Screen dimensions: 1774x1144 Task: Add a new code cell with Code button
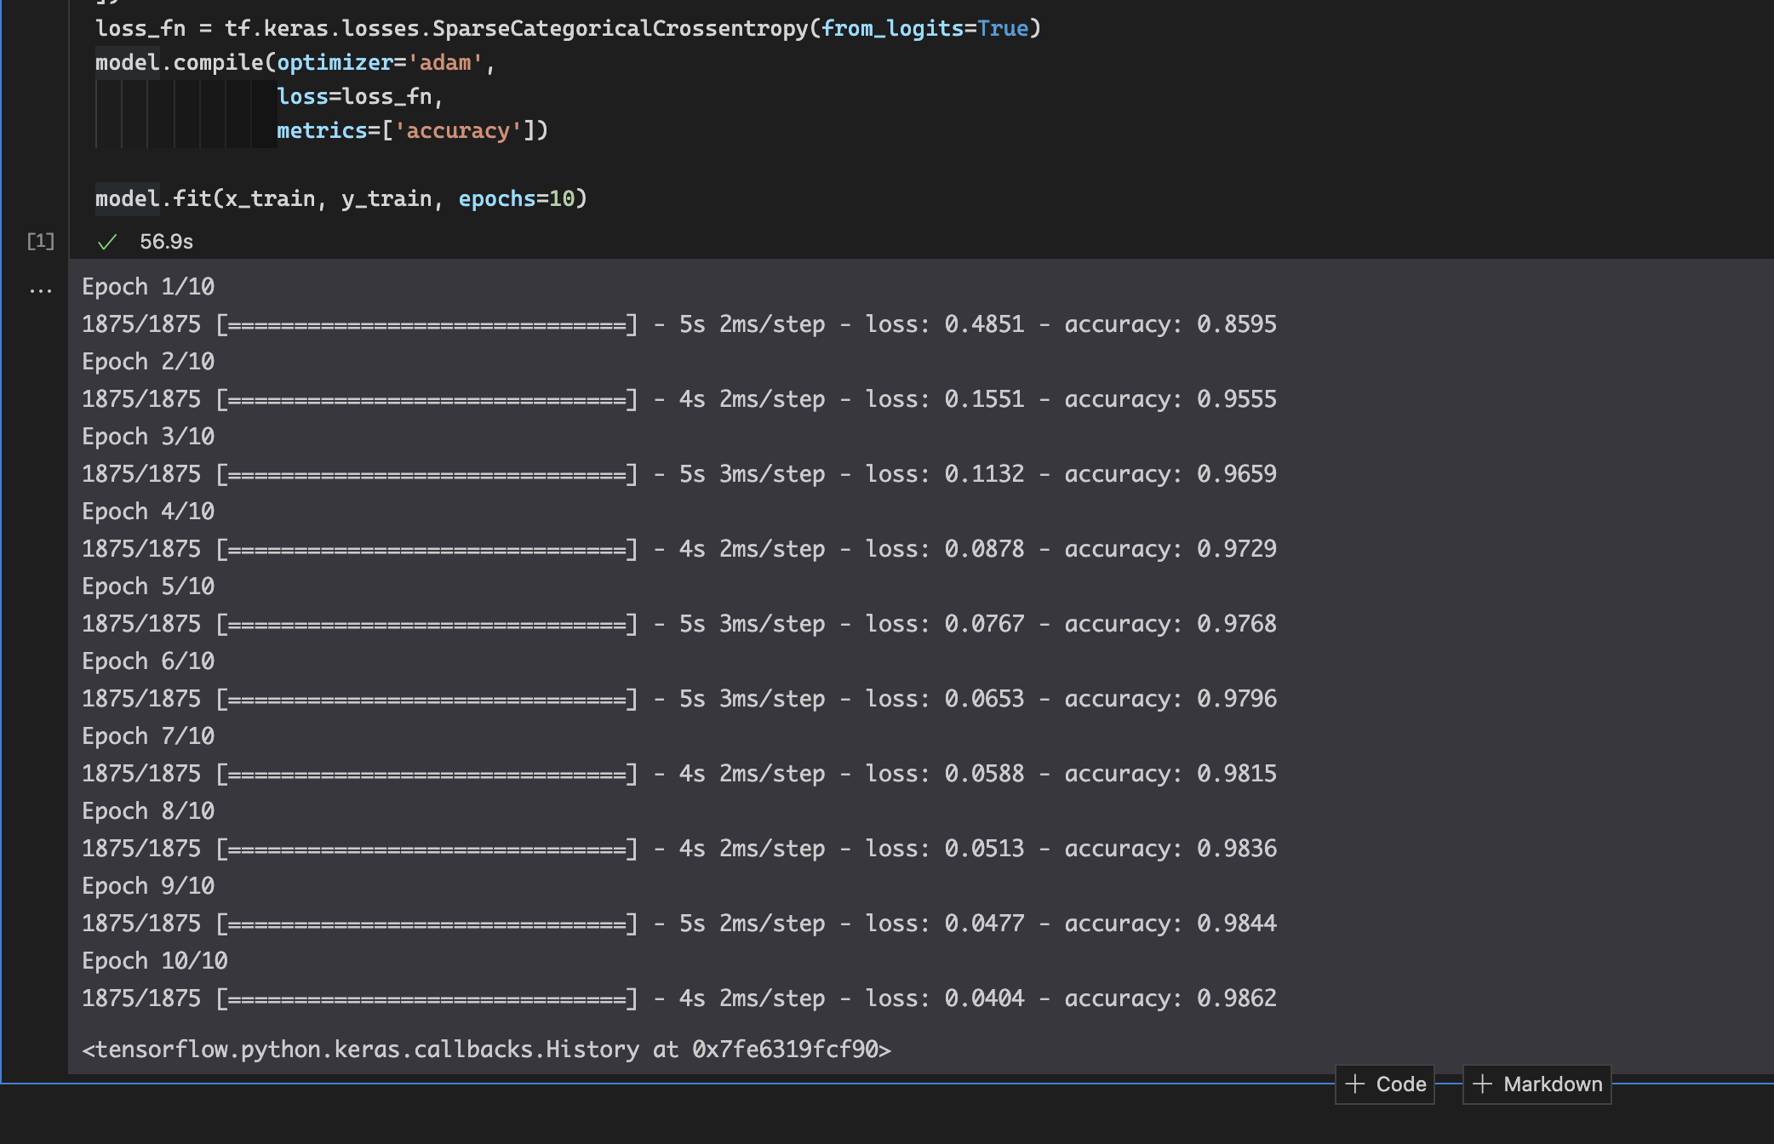(x=1386, y=1084)
